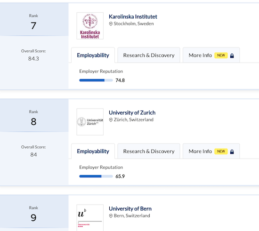Switch to Karolinska's Research & Discovery tab
This screenshot has width=259, height=231.
(149, 55)
